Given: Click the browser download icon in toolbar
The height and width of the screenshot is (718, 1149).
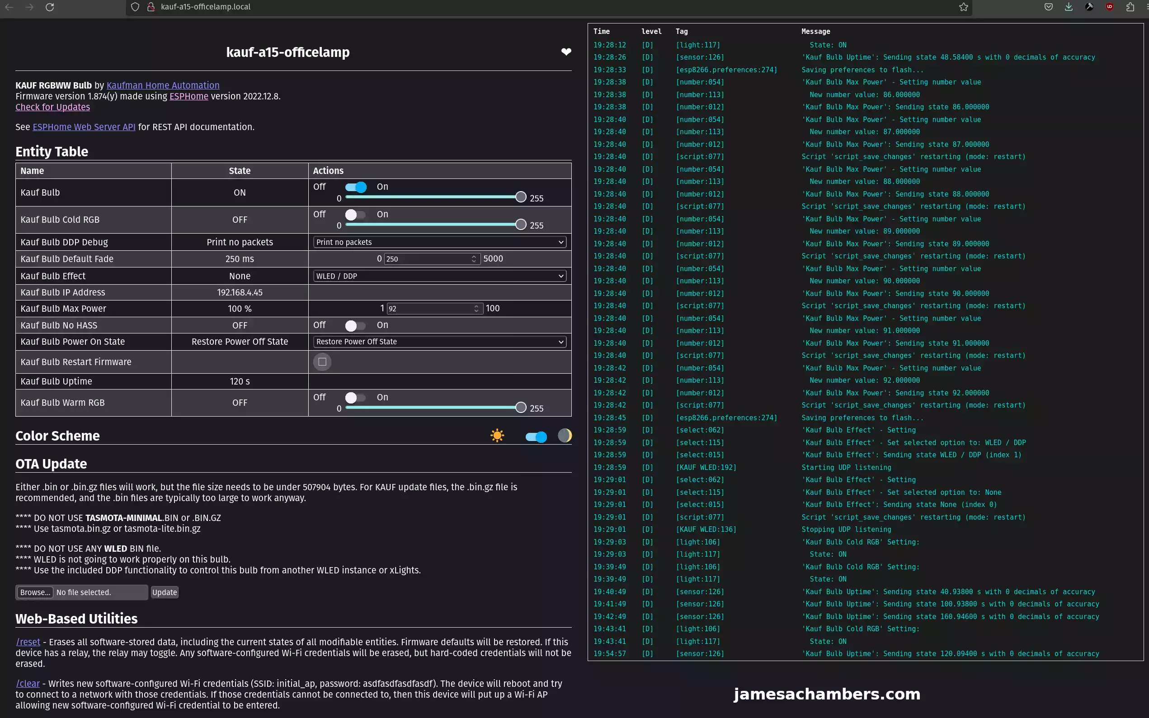Looking at the screenshot, I should 1068,7.
